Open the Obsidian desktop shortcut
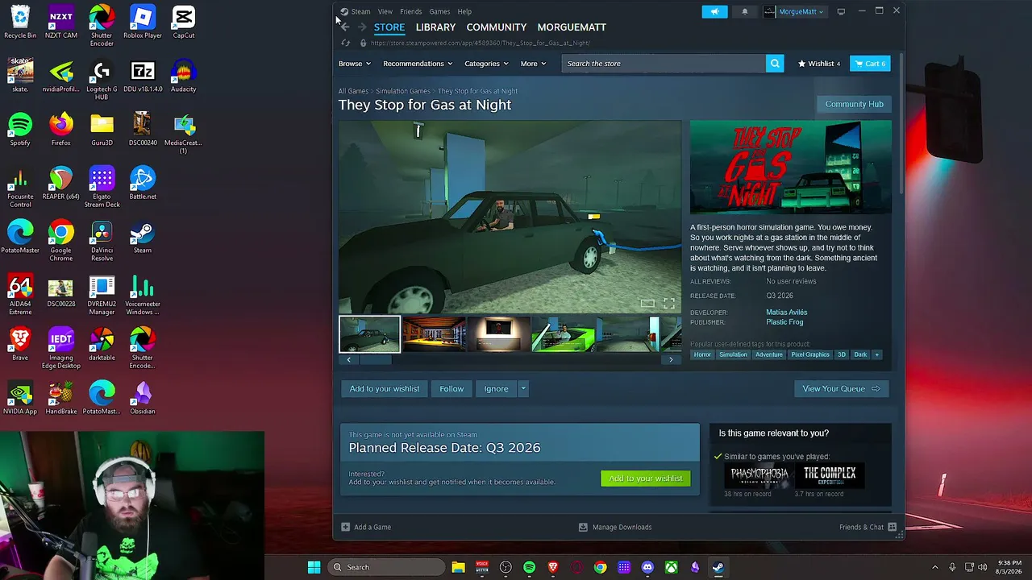The image size is (1032, 580). 143,398
